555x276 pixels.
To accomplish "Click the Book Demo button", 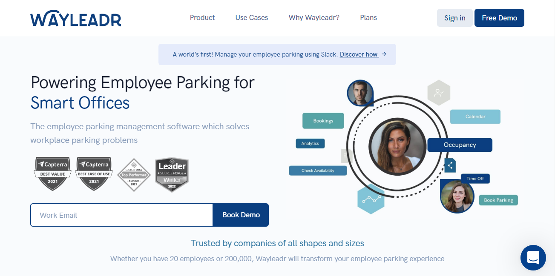I will pos(241,215).
